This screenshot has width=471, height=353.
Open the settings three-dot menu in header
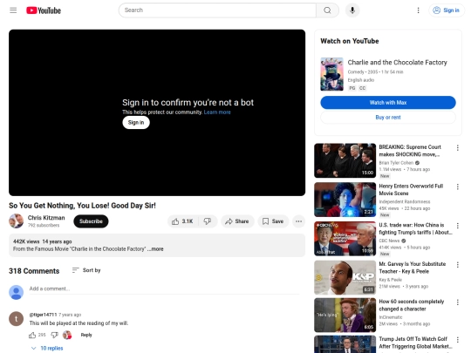point(418,10)
